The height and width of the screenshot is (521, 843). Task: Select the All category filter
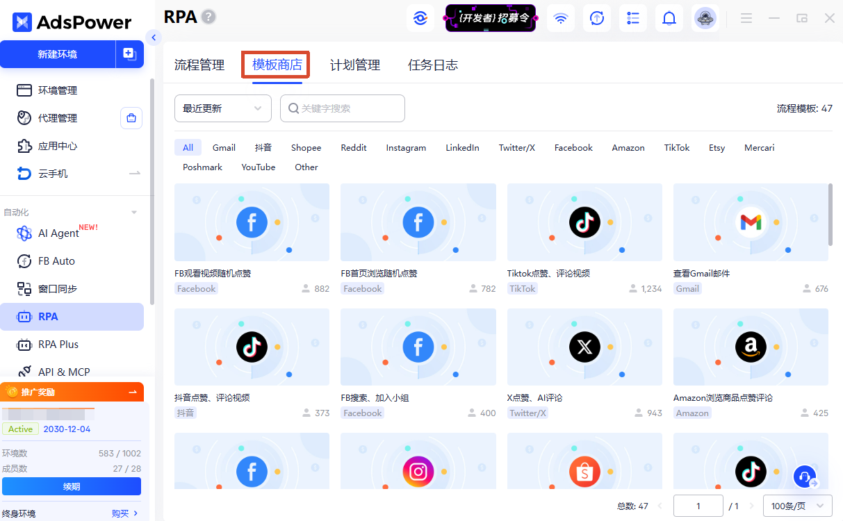188,147
